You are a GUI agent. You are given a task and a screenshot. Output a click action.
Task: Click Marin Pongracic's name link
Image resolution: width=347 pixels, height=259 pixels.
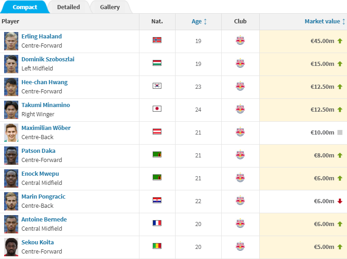(43, 197)
